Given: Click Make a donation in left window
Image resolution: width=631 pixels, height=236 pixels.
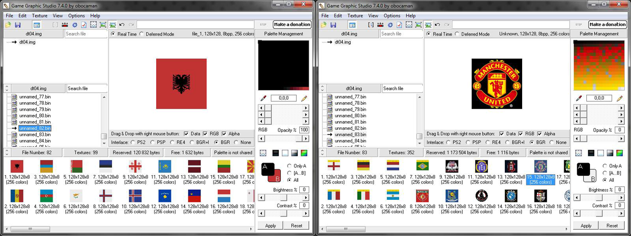Looking at the screenshot, I should (292, 24).
